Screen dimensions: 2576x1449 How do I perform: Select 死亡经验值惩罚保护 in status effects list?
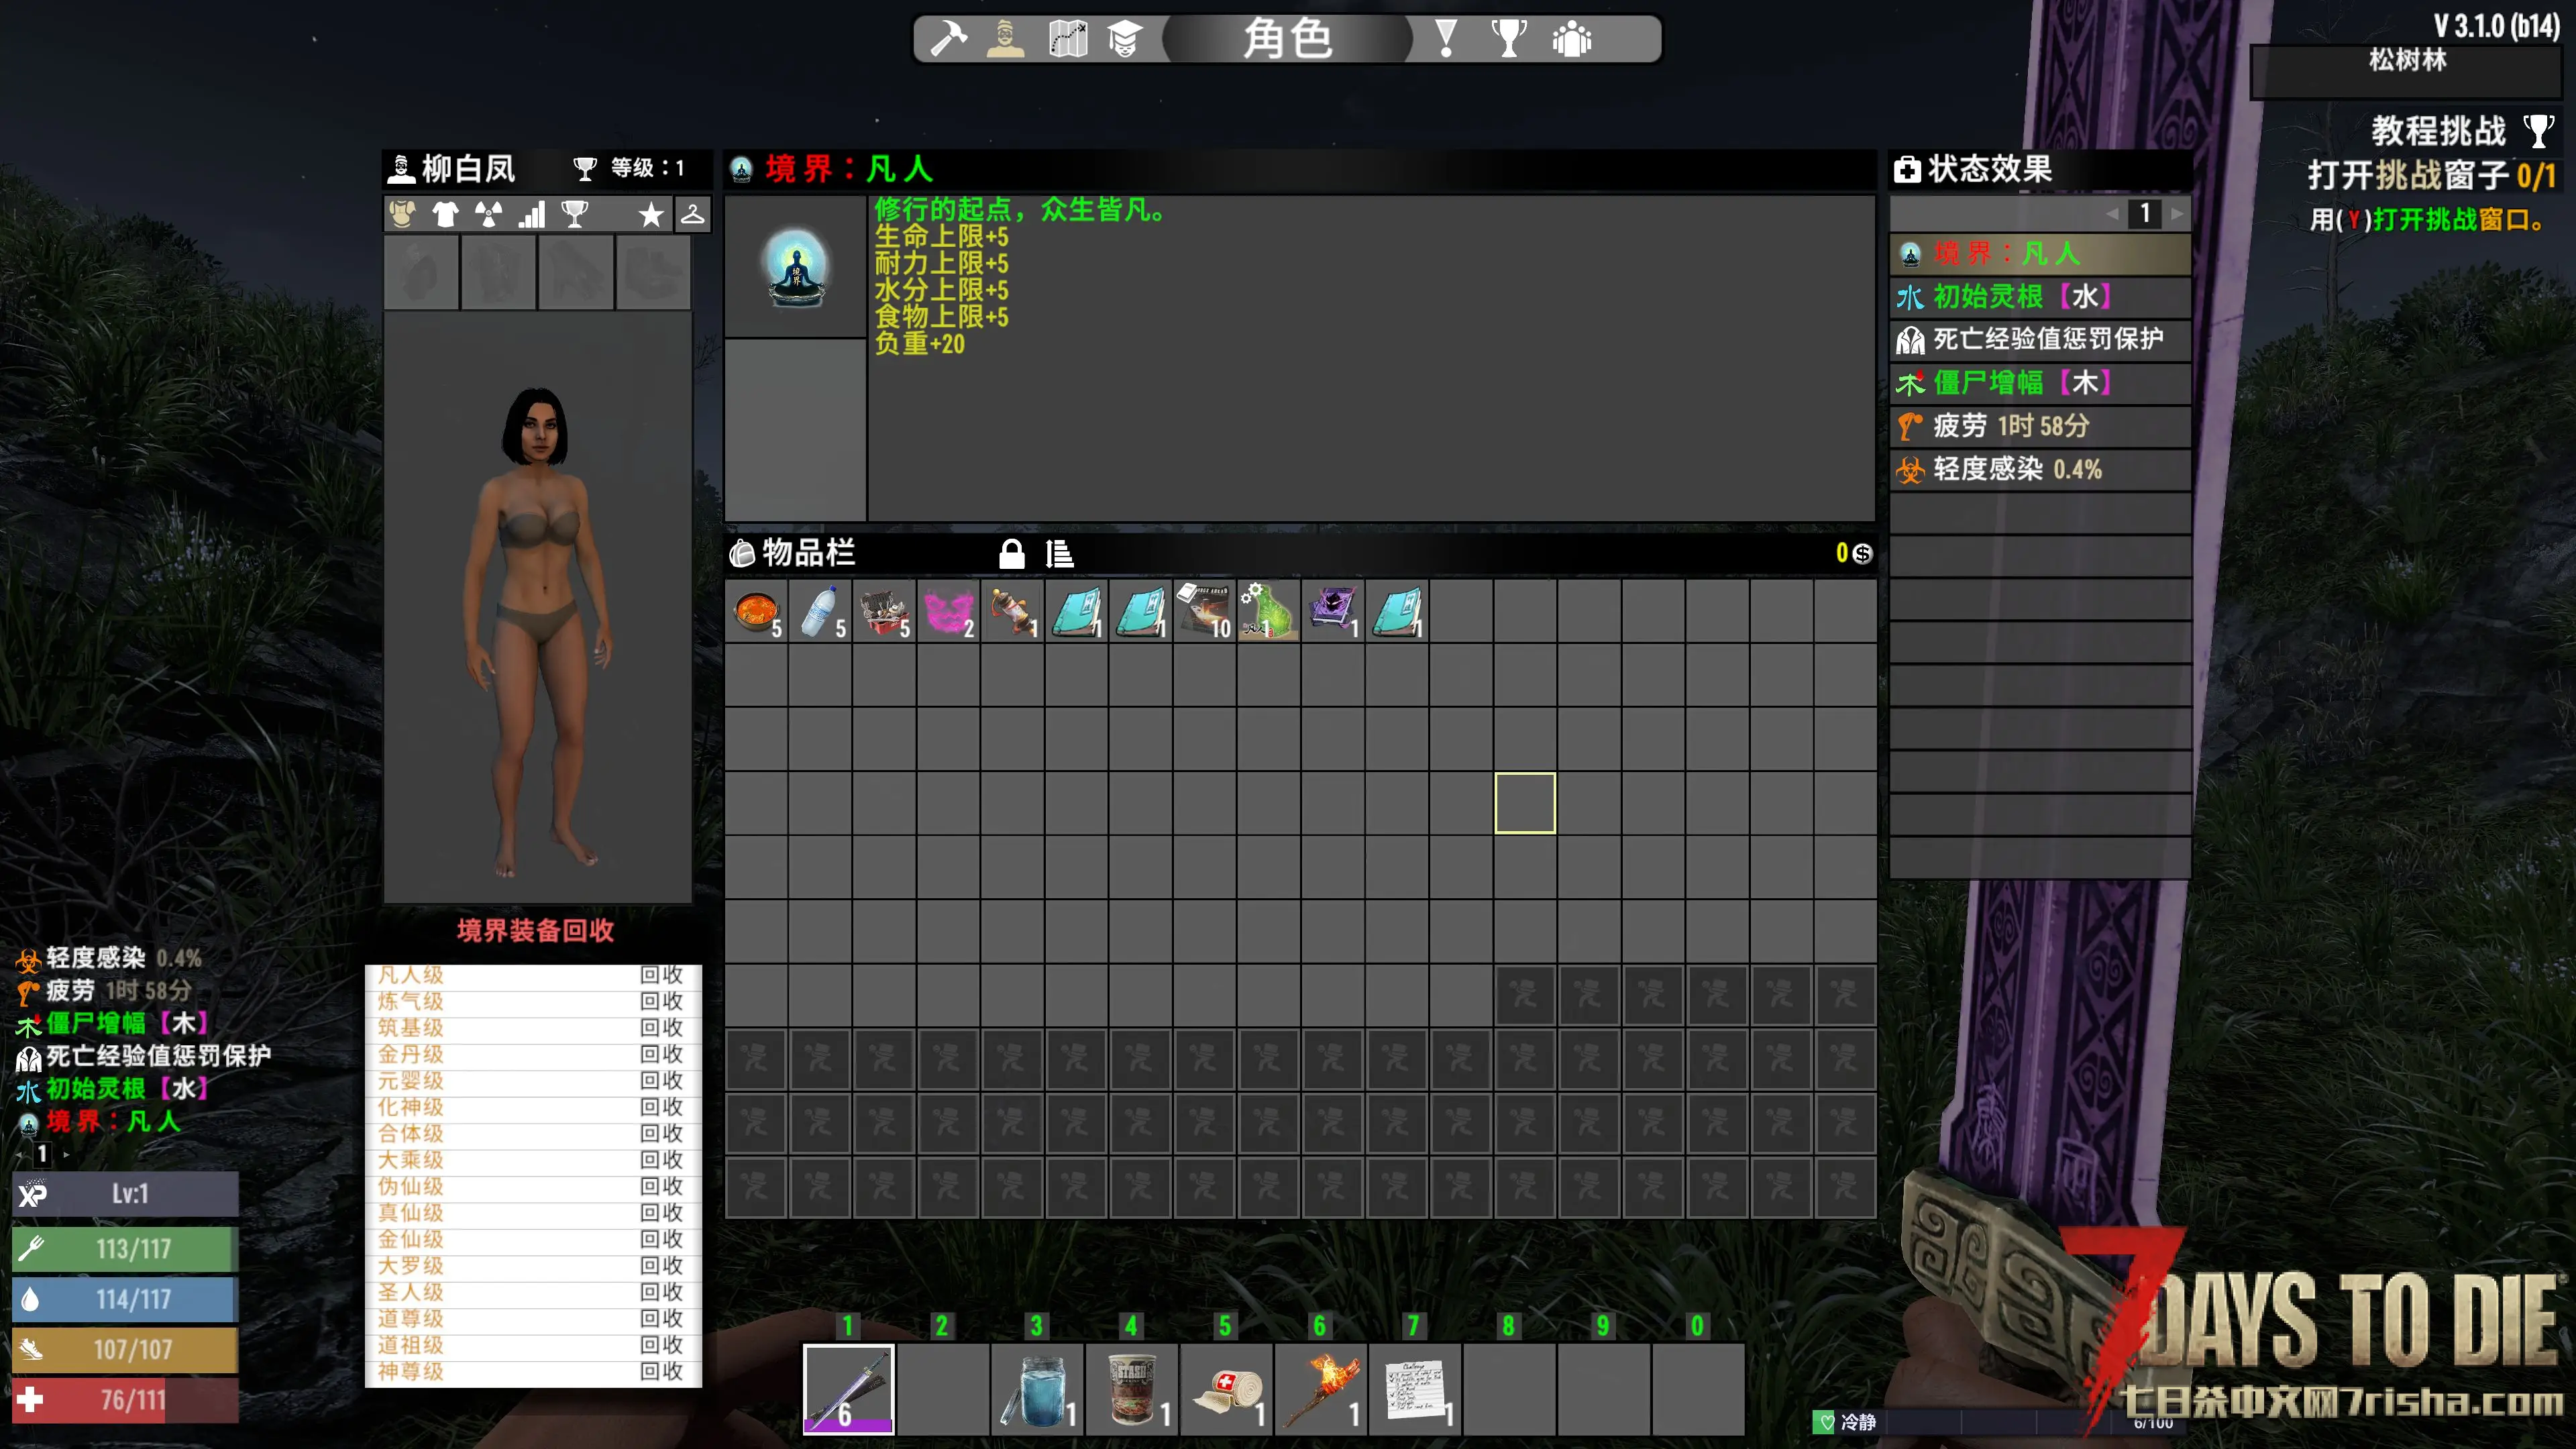point(2040,340)
